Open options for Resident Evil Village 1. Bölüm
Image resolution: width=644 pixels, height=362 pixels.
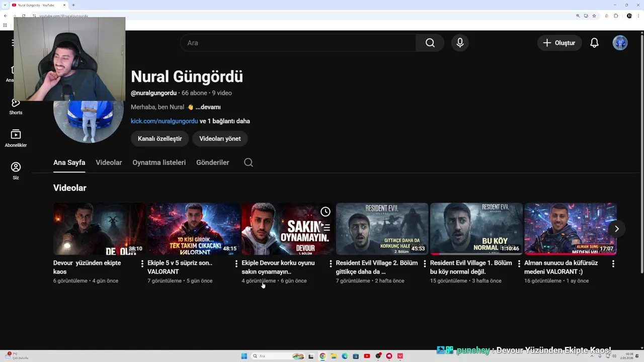coord(519,263)
